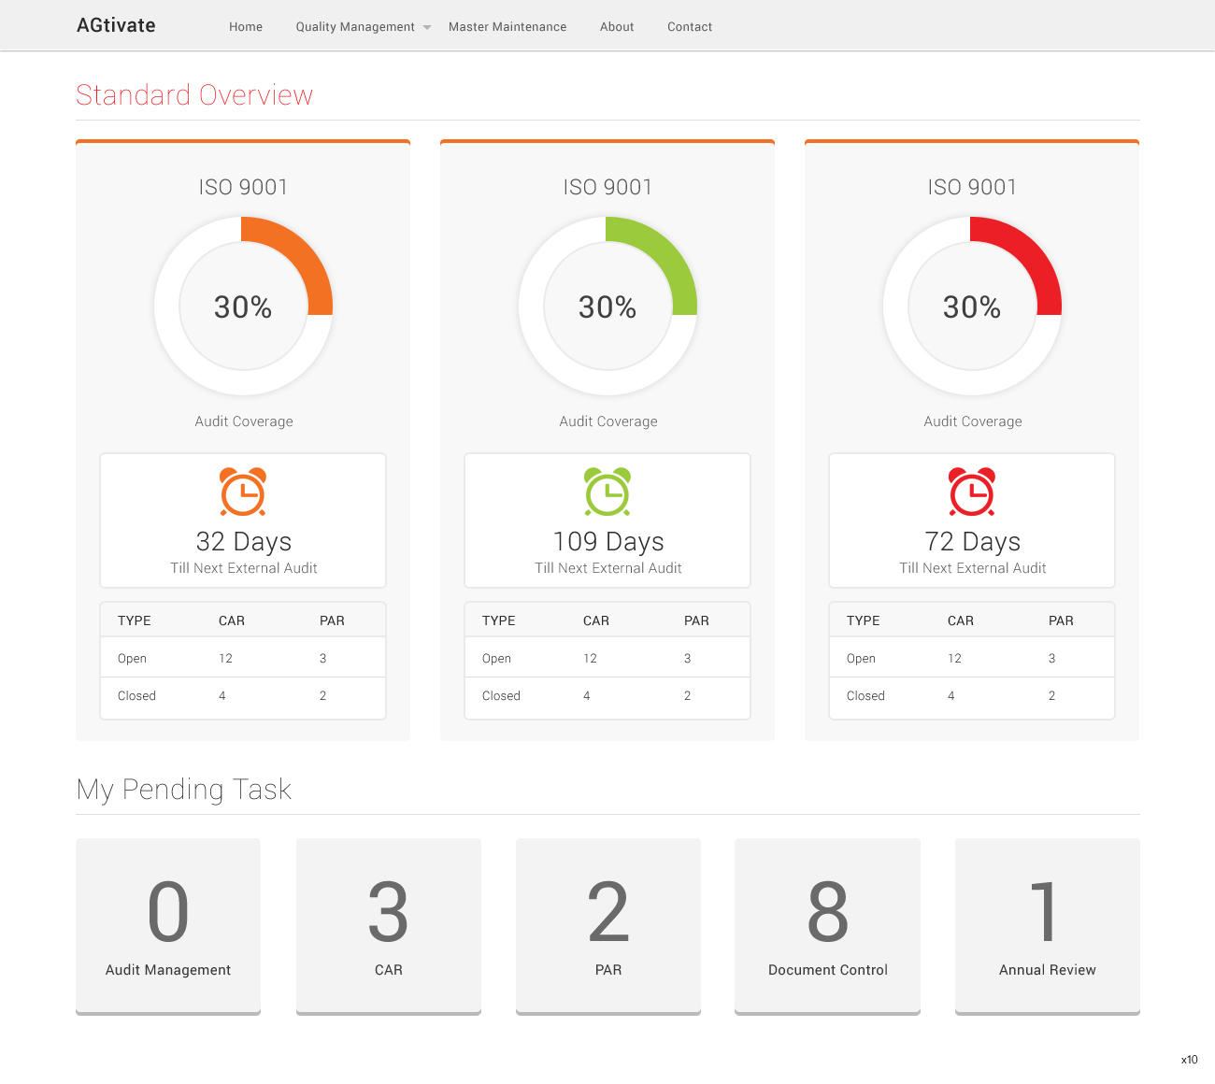Select the 72 Days text
This screenshot has width=1215, height=1084.
973,542
